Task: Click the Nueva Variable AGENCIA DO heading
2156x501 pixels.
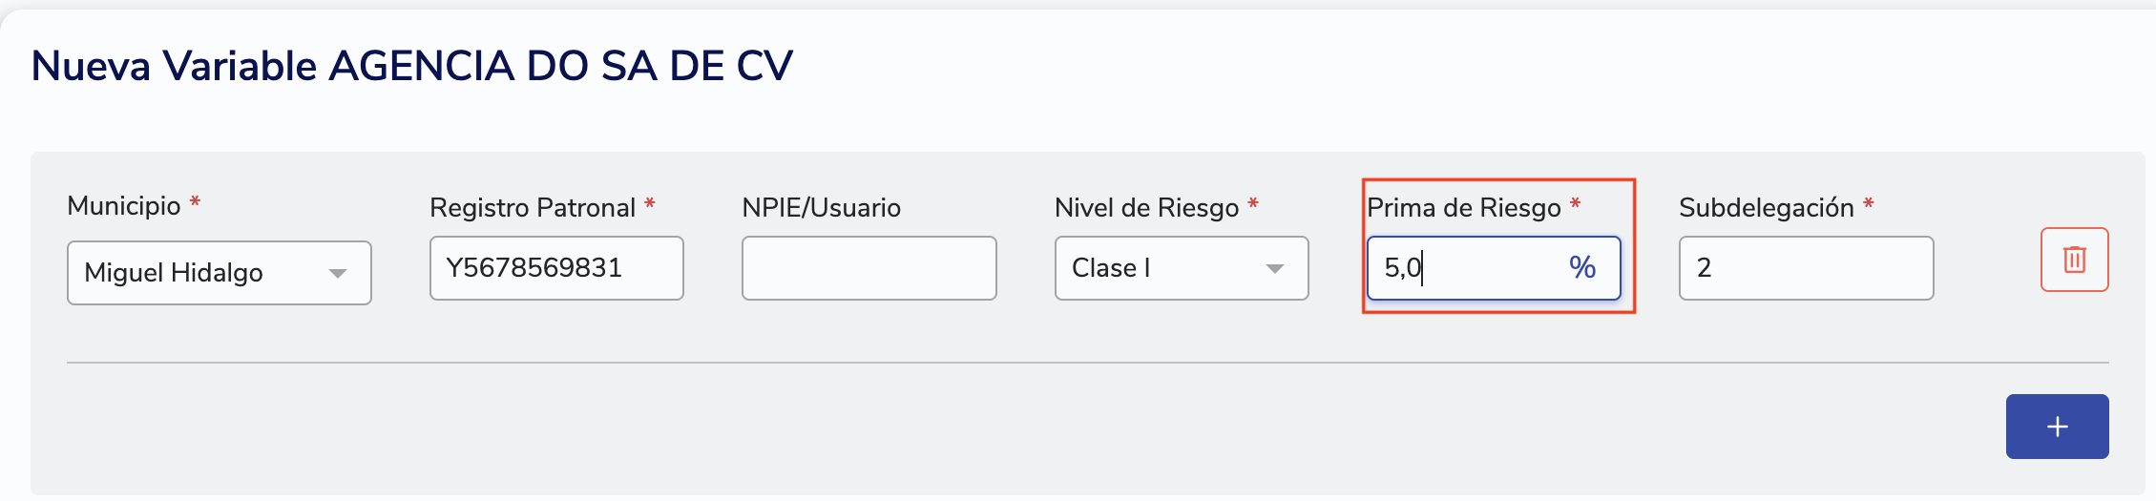Action: pos(411,67)
